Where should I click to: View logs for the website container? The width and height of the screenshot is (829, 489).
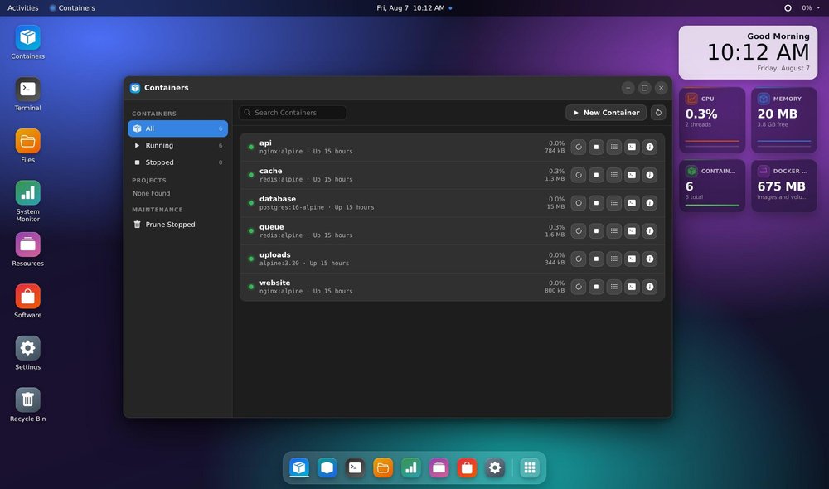tap(613, 287)
